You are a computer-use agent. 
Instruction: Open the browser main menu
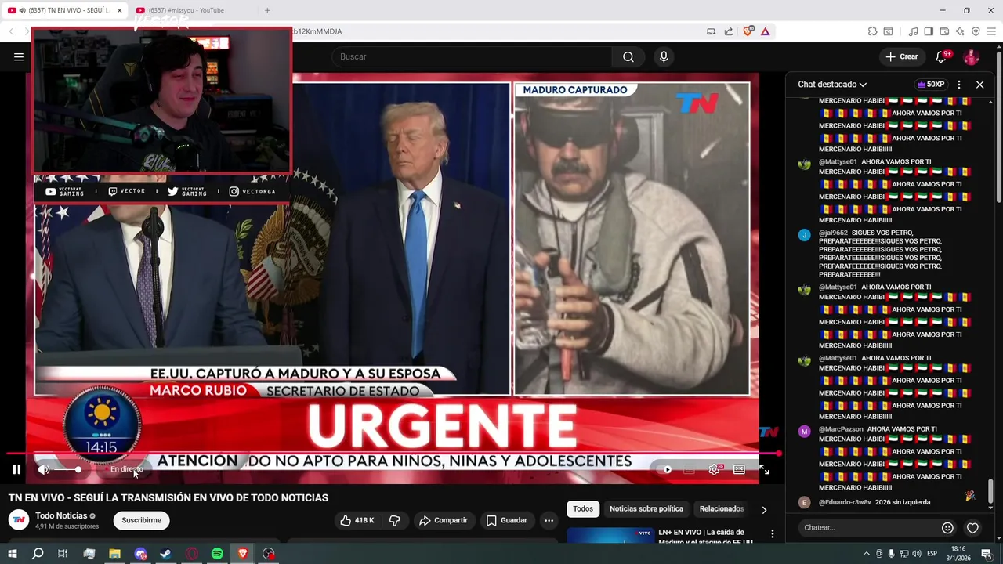pyautogui.click(x=991, y=31)
